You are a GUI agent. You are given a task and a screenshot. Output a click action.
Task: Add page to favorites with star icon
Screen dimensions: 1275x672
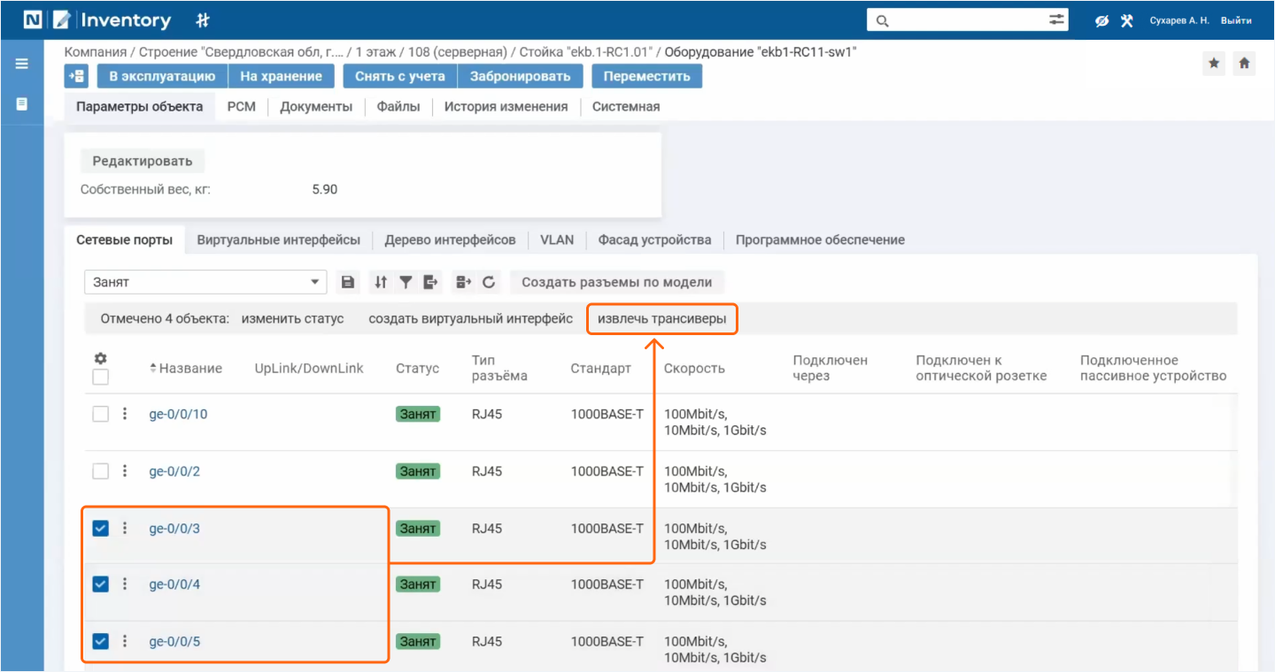pyautogui.click(x=1214, y=63)
